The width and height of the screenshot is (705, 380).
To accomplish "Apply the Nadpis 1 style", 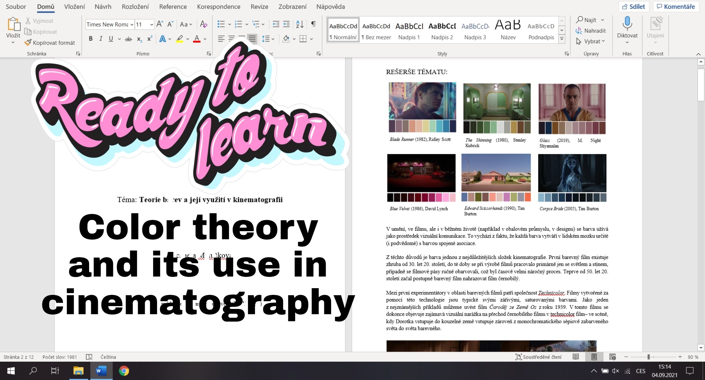I will pos(409,30).
